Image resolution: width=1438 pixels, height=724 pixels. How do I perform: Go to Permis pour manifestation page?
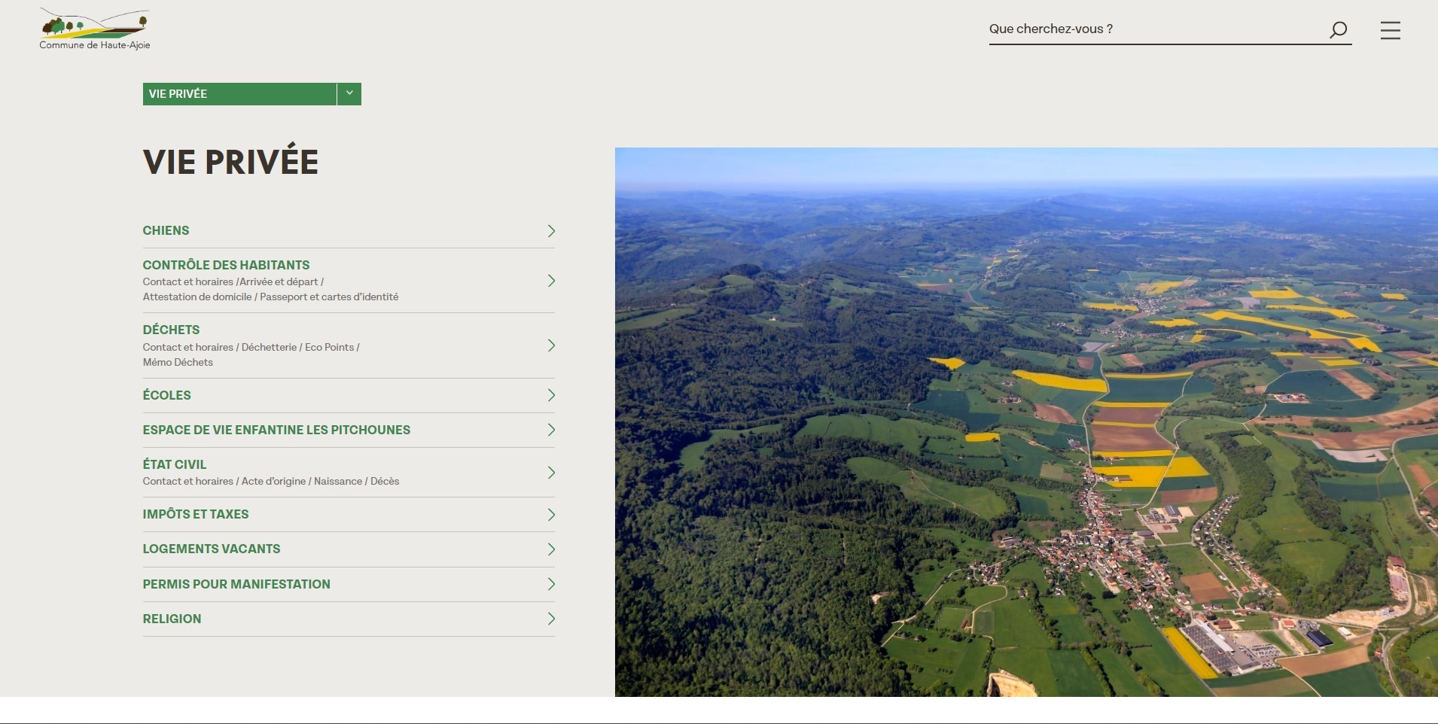click(236, 584)
